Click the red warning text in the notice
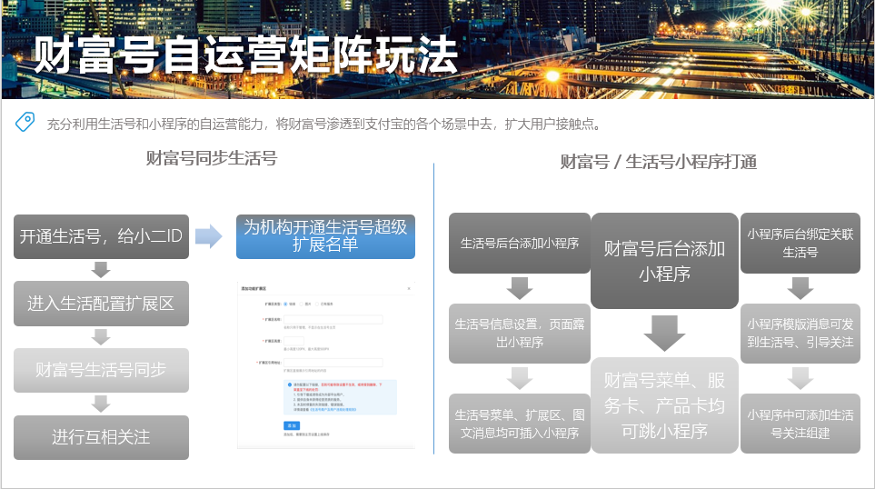 [352, 384]
